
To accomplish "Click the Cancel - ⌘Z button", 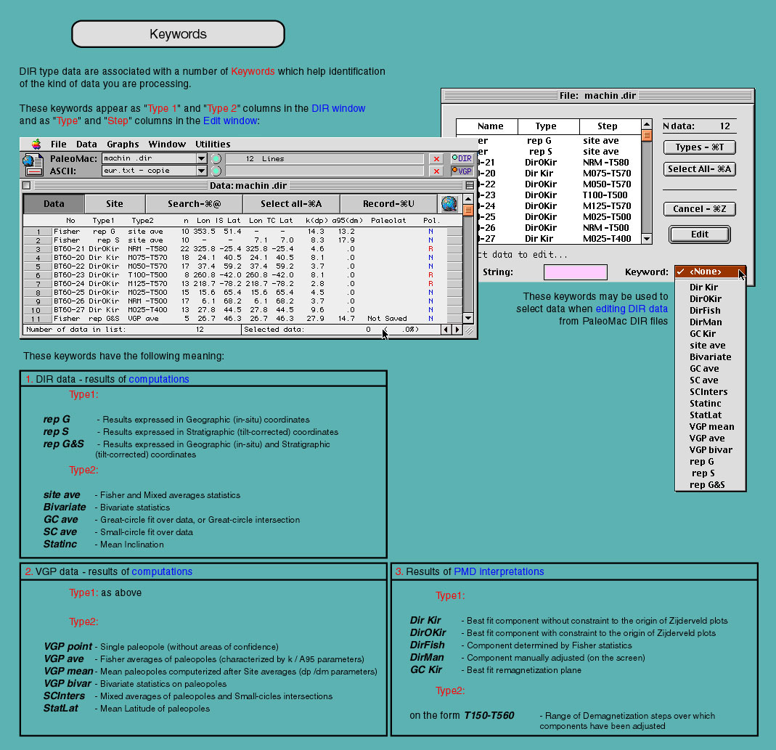I will (699, 209).
